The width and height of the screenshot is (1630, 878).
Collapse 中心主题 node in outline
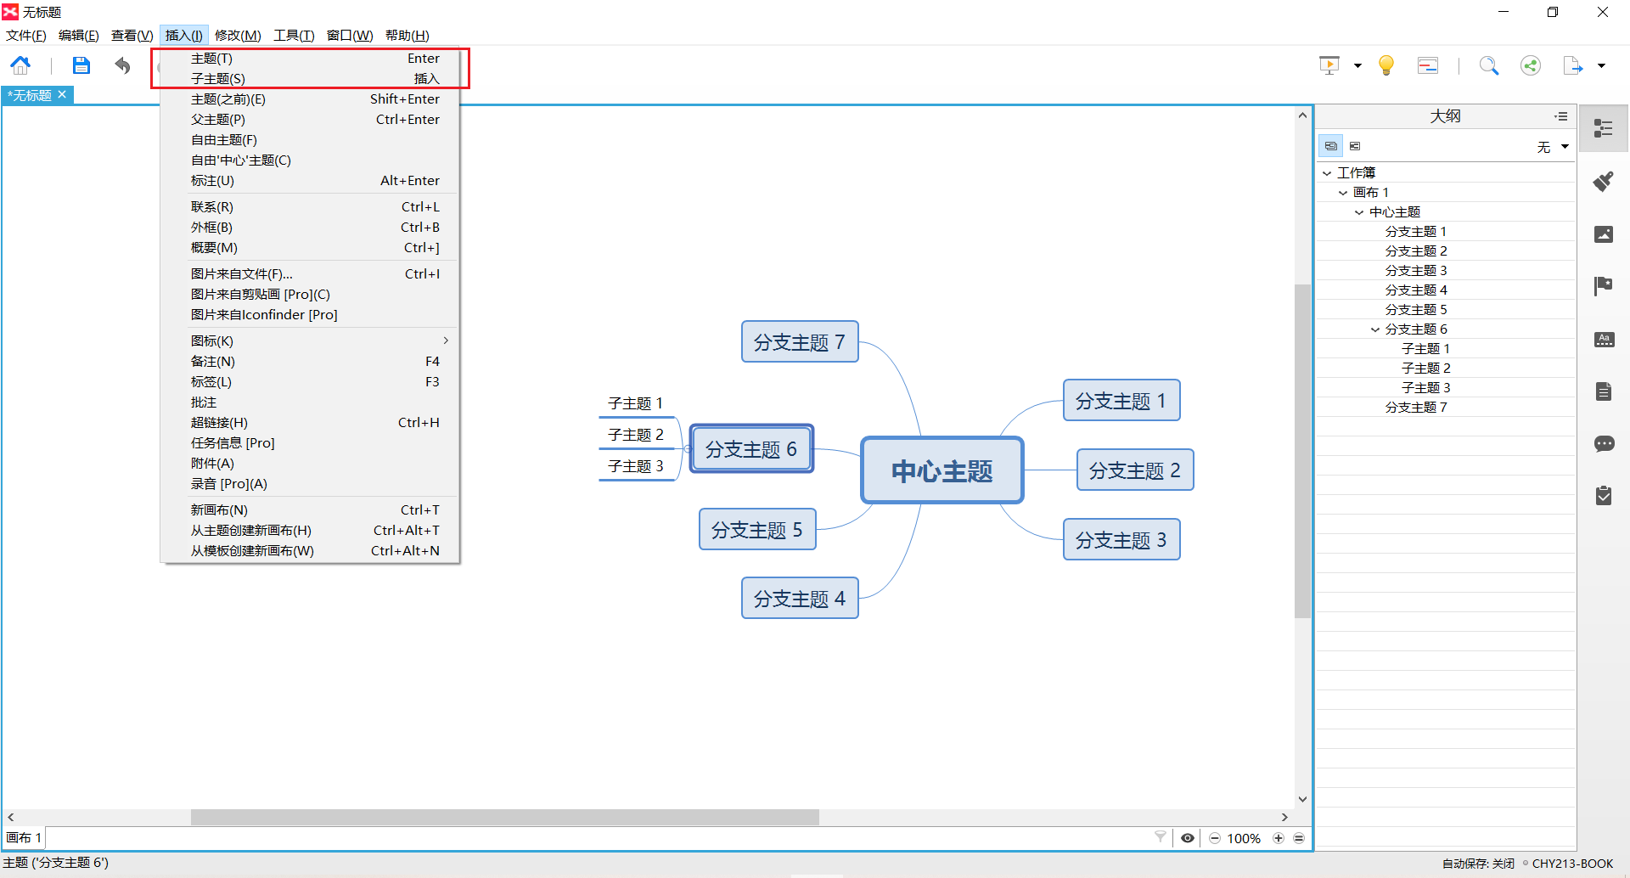1359,212
